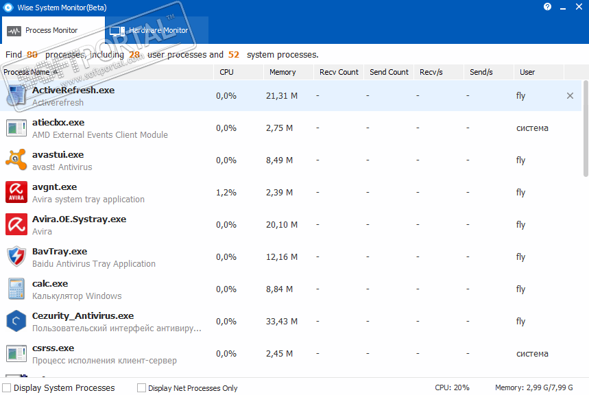Select the avgnt.exe process name

[x=54, y=187]
